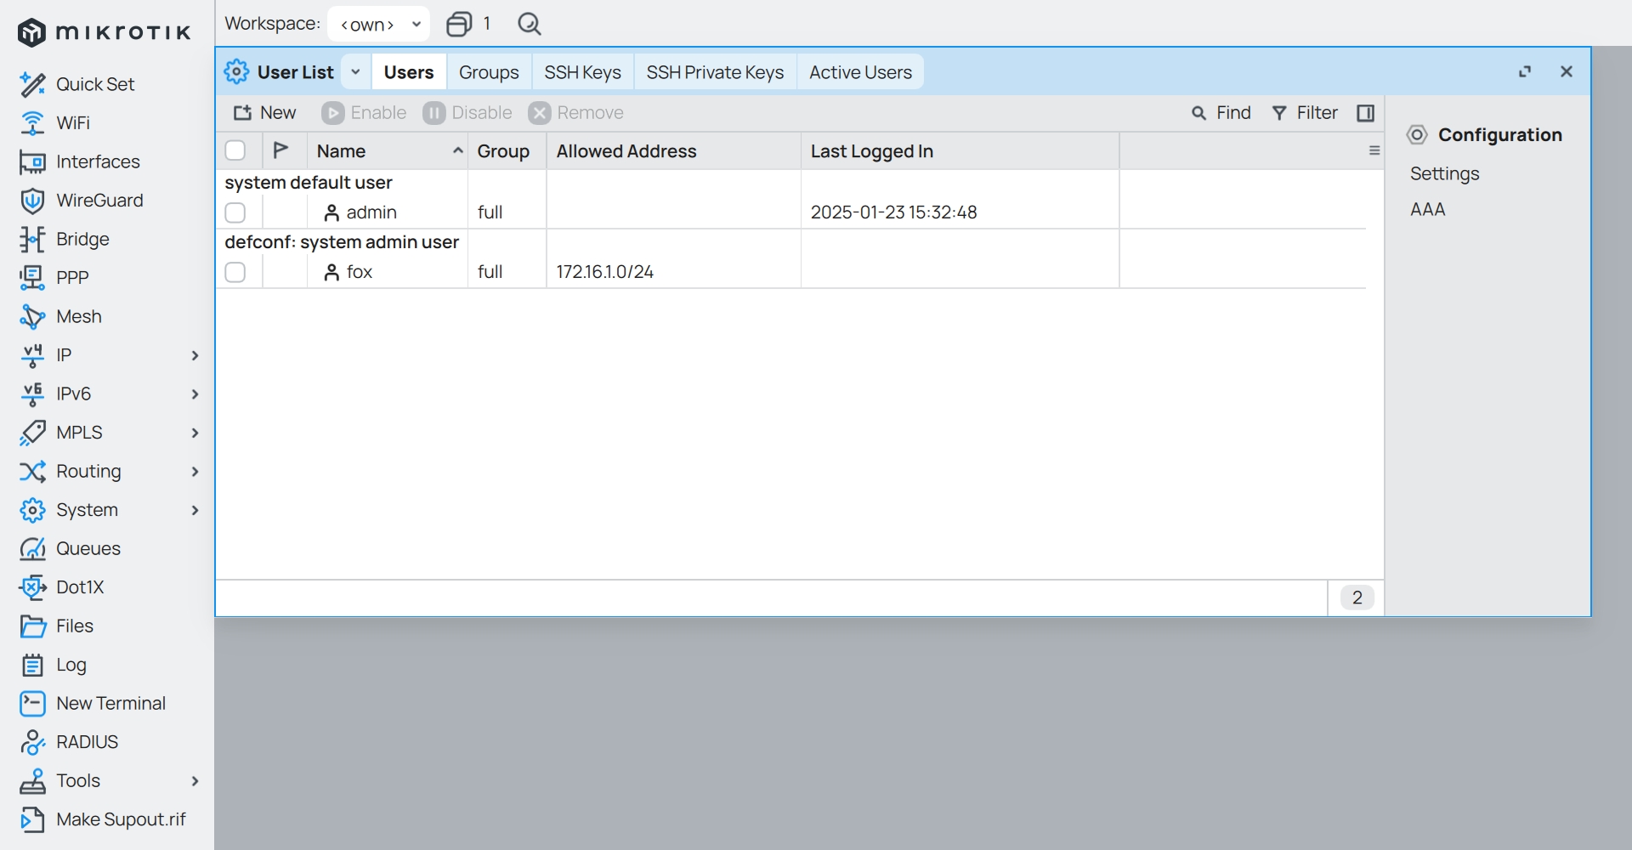Image resolution: width=1632 pixels, height=850 pixels.
Task: Click the search magnifier icon in top bar
Action: (530, 24)
